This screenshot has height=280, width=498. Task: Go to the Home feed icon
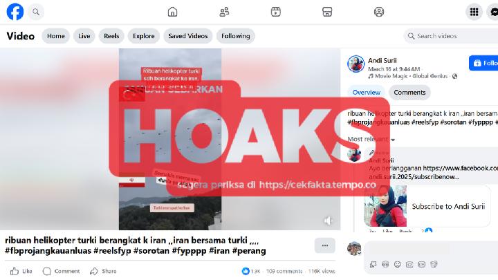[x=172, y=12]
